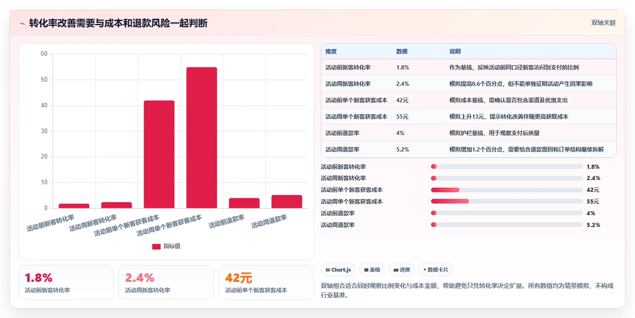Click the 双轴关联 label in the header
Image resolution: width=635 pixels, height=318 pixels.
point(603,23)
